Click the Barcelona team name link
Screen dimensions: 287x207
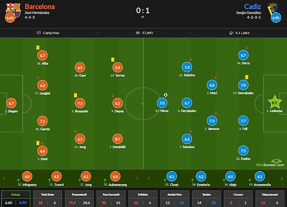[x=40, y=7]
